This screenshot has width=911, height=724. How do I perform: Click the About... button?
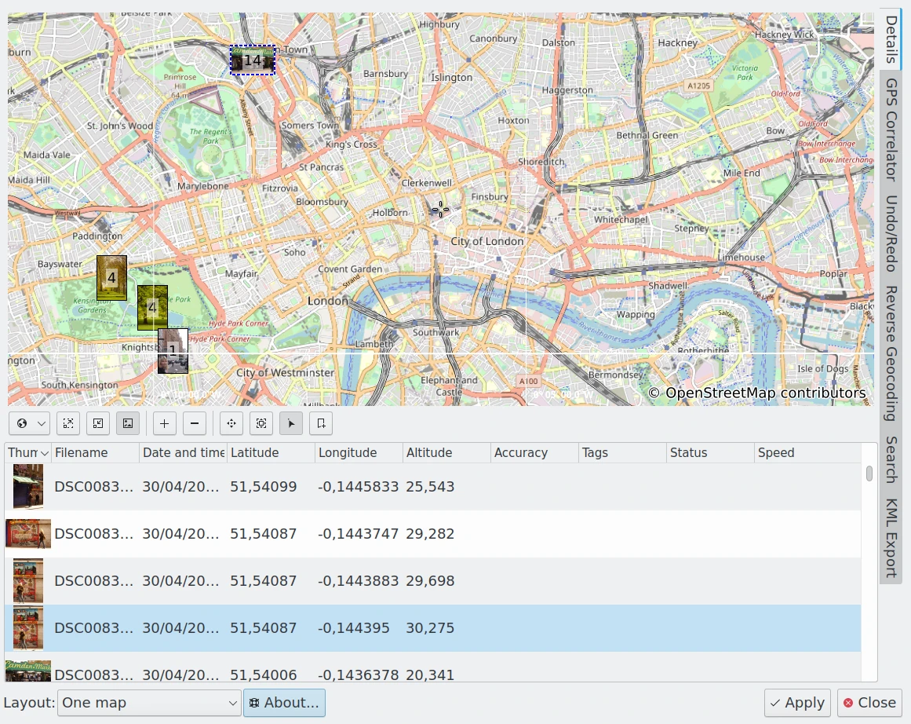click(x=284, y=703)
